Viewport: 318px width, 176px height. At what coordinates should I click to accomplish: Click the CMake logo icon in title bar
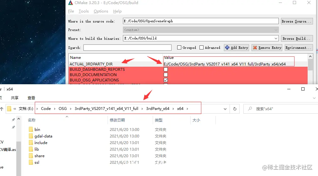tap(70, 3)
